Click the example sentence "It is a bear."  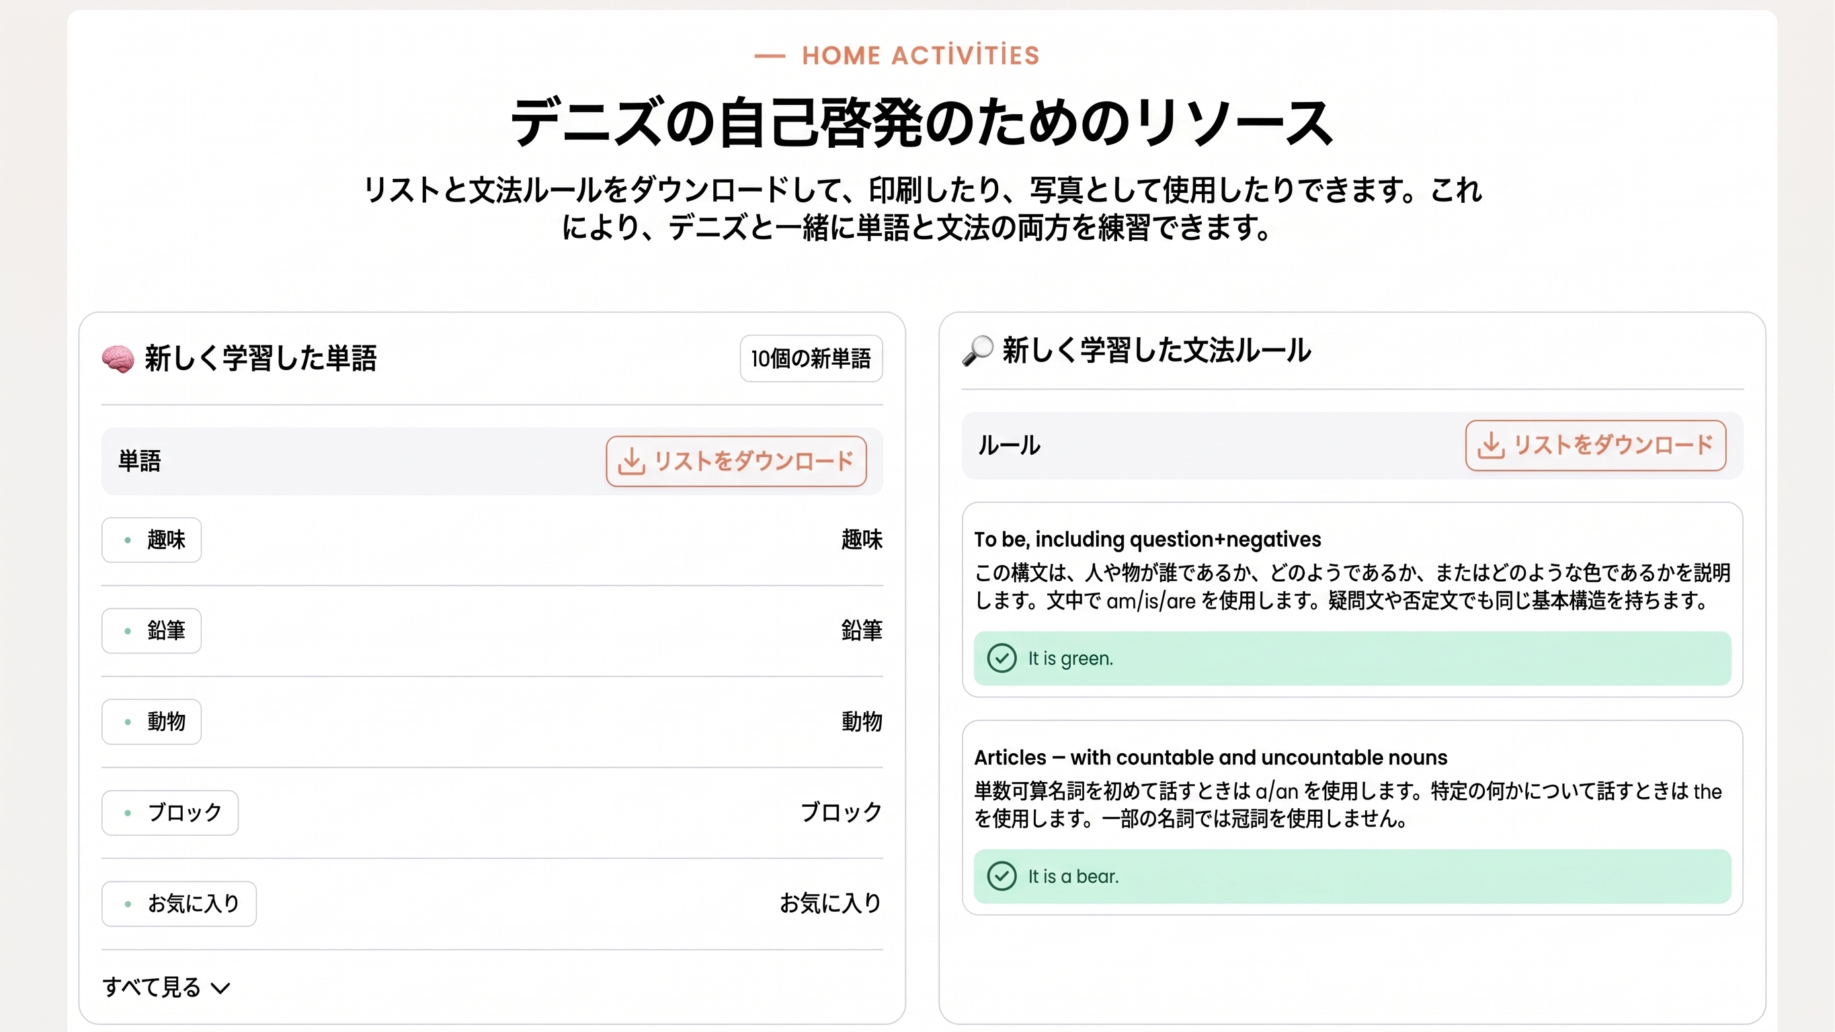1073,877
